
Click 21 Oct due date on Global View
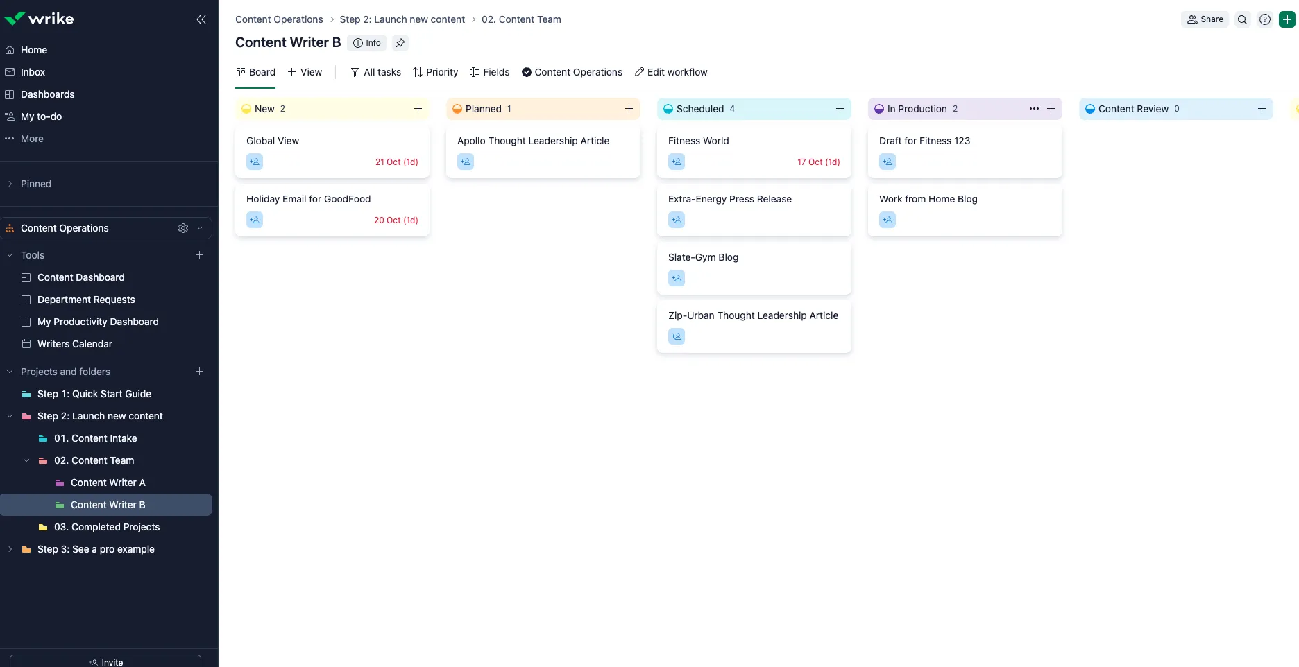pyautogui.click(x=397, y=162)
